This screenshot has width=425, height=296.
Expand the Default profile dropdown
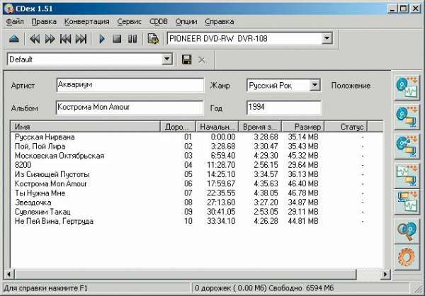[x=167, y=60]
